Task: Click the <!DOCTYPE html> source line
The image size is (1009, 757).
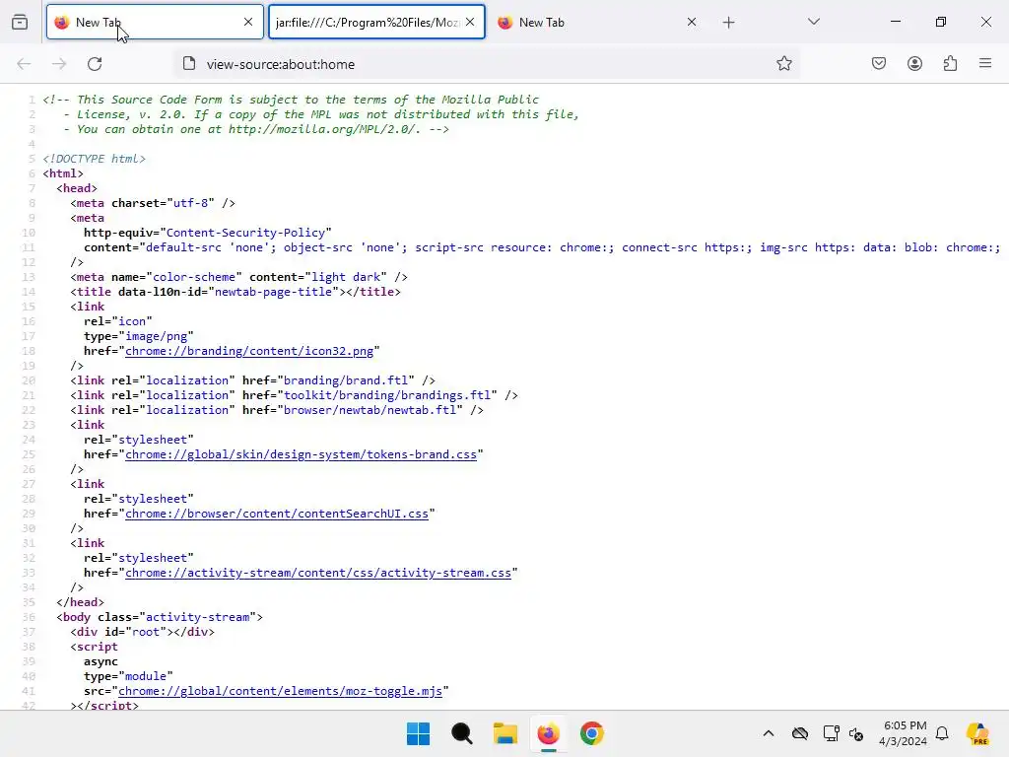Action: (x=95, y=159)
